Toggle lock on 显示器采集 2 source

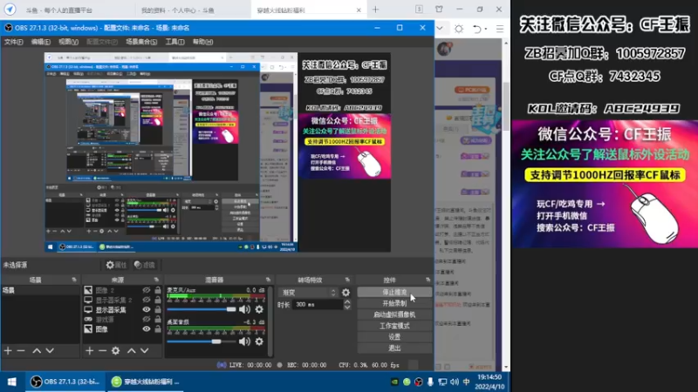pos(158,300)
